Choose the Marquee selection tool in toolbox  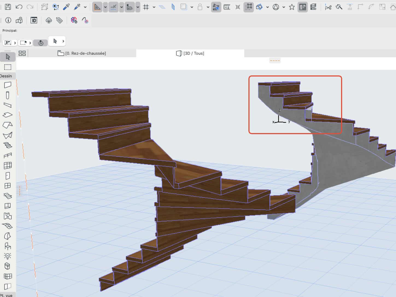[8, 67]
